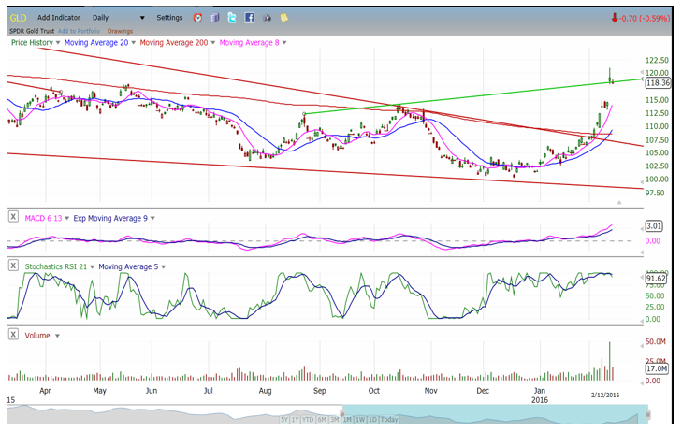
Task: Jump to Today in range selector
Action: [x=389, y=420]
